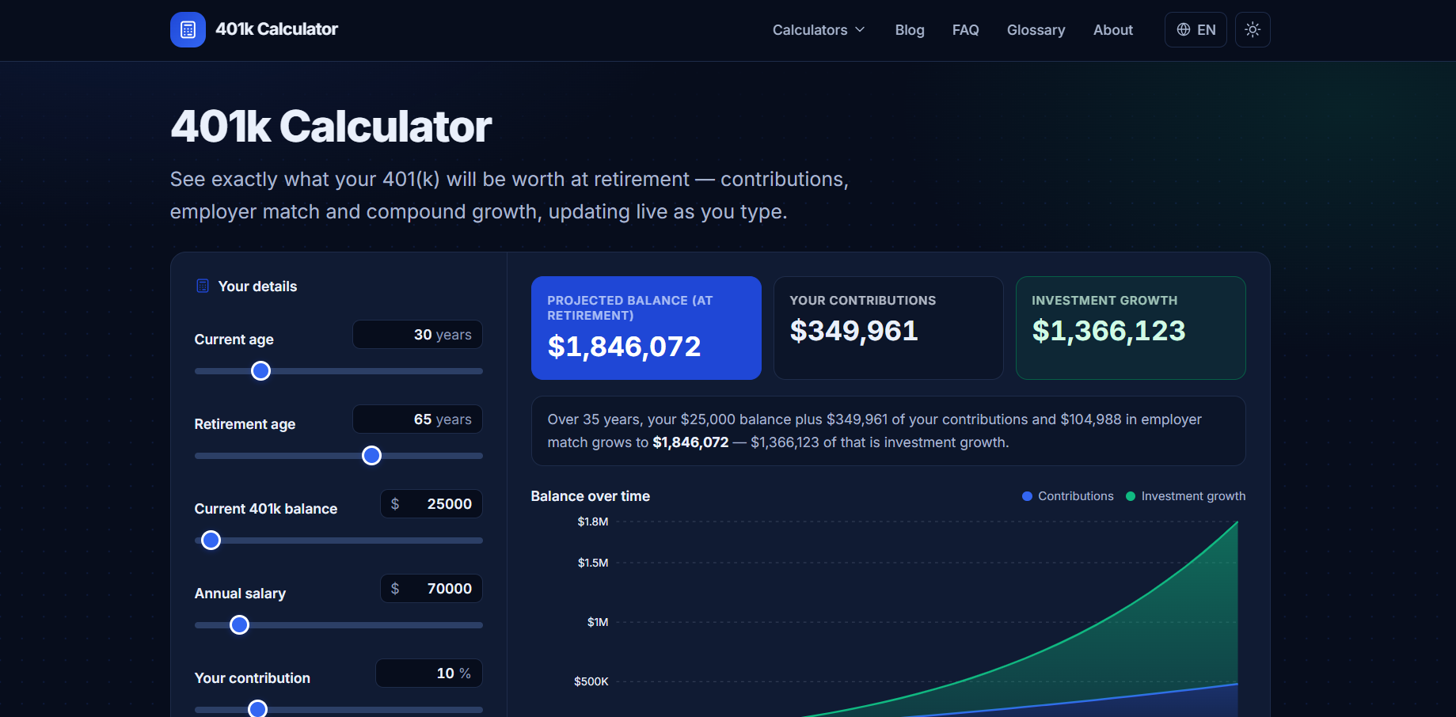The height and width of the screenshot is (717, 1456).
Task: Click the $1M chart axis label
Action: pos(598,622)
